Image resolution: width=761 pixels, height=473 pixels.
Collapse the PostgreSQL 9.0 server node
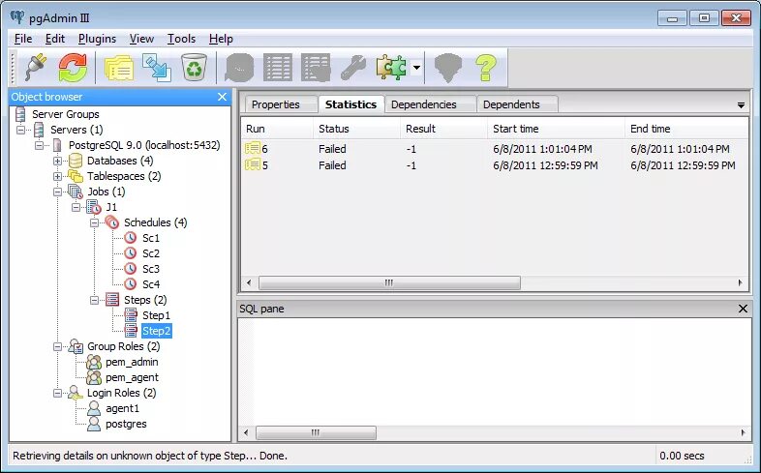tap(40, 145)
